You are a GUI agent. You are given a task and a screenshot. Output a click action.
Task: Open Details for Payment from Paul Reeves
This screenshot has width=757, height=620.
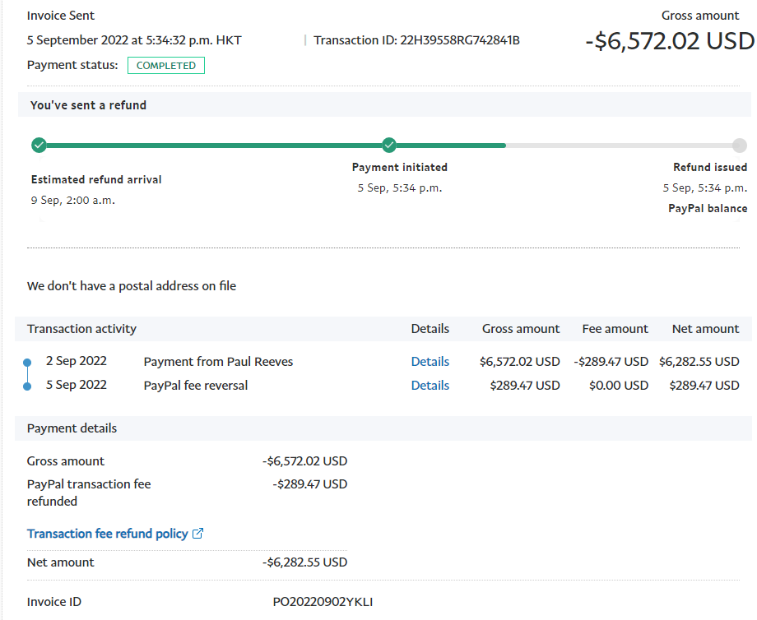click(x=430, y=362)
